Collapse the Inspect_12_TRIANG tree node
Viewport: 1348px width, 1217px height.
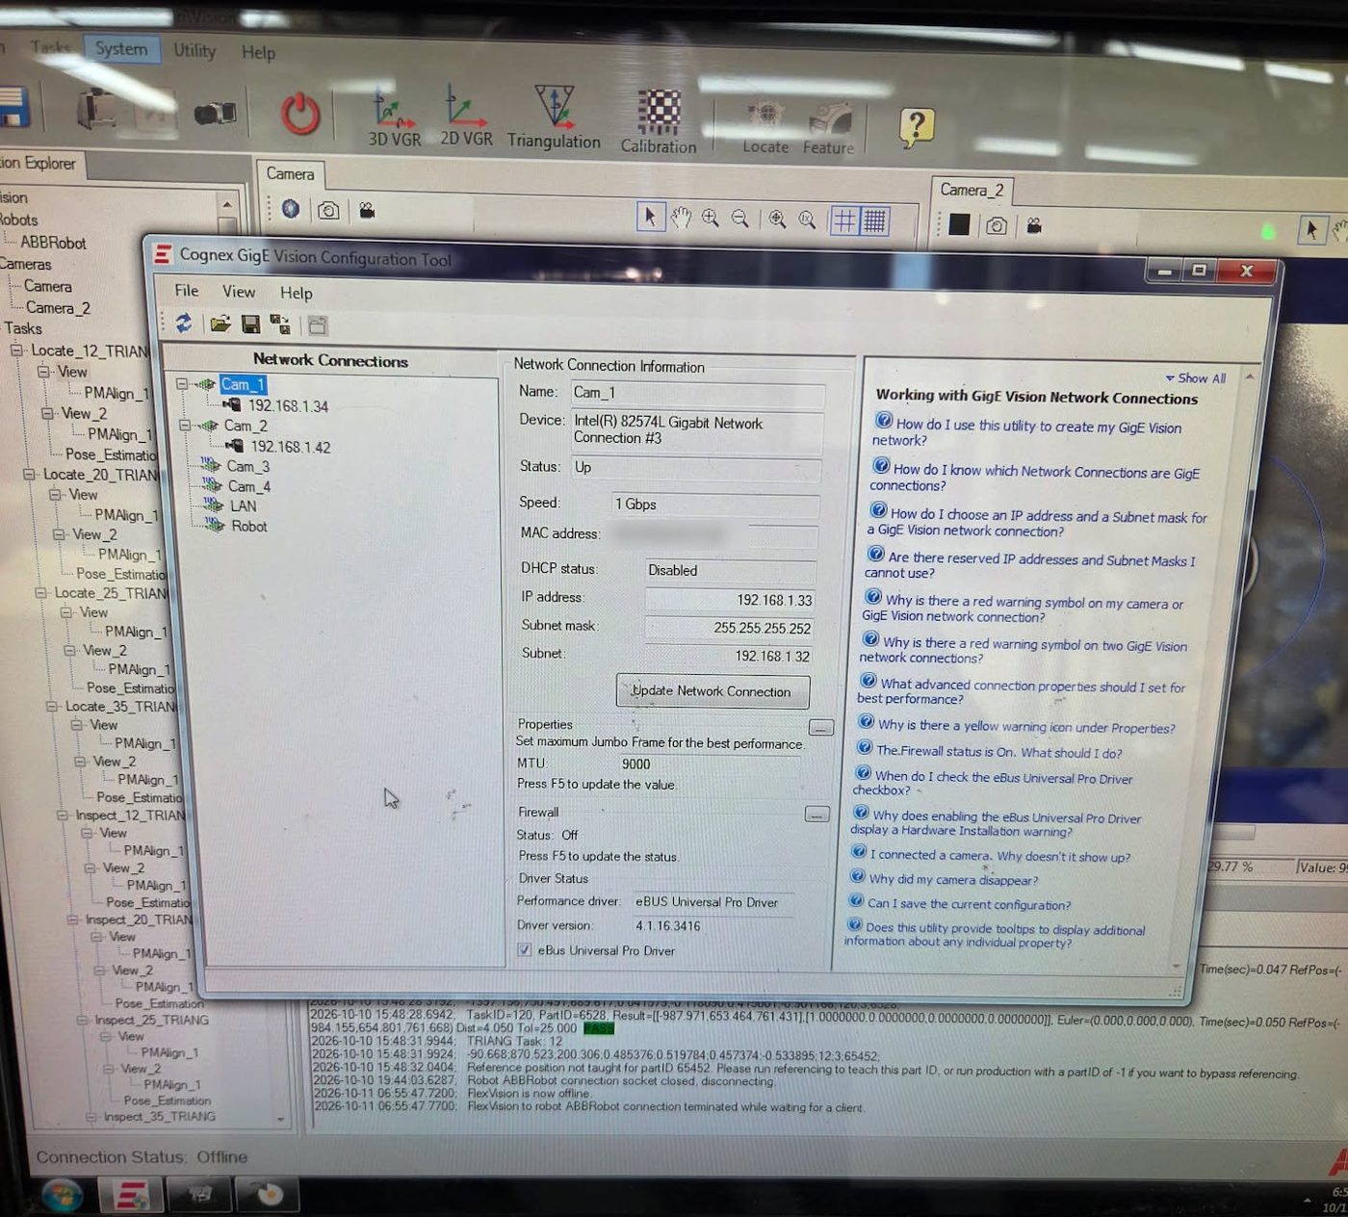pyautogui.click(x=62, y=815)
